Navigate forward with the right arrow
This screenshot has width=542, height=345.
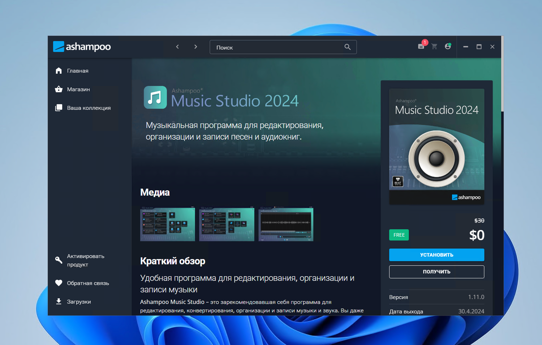[195, 47]
